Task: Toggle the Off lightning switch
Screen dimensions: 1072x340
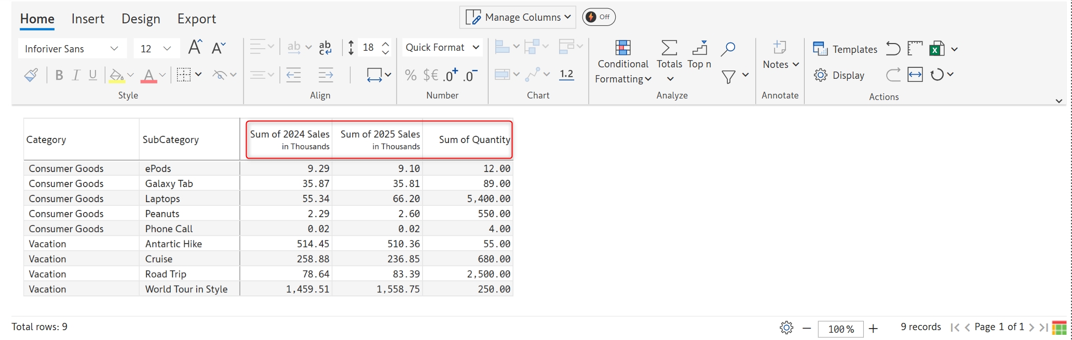Action: tap(599, 17)
